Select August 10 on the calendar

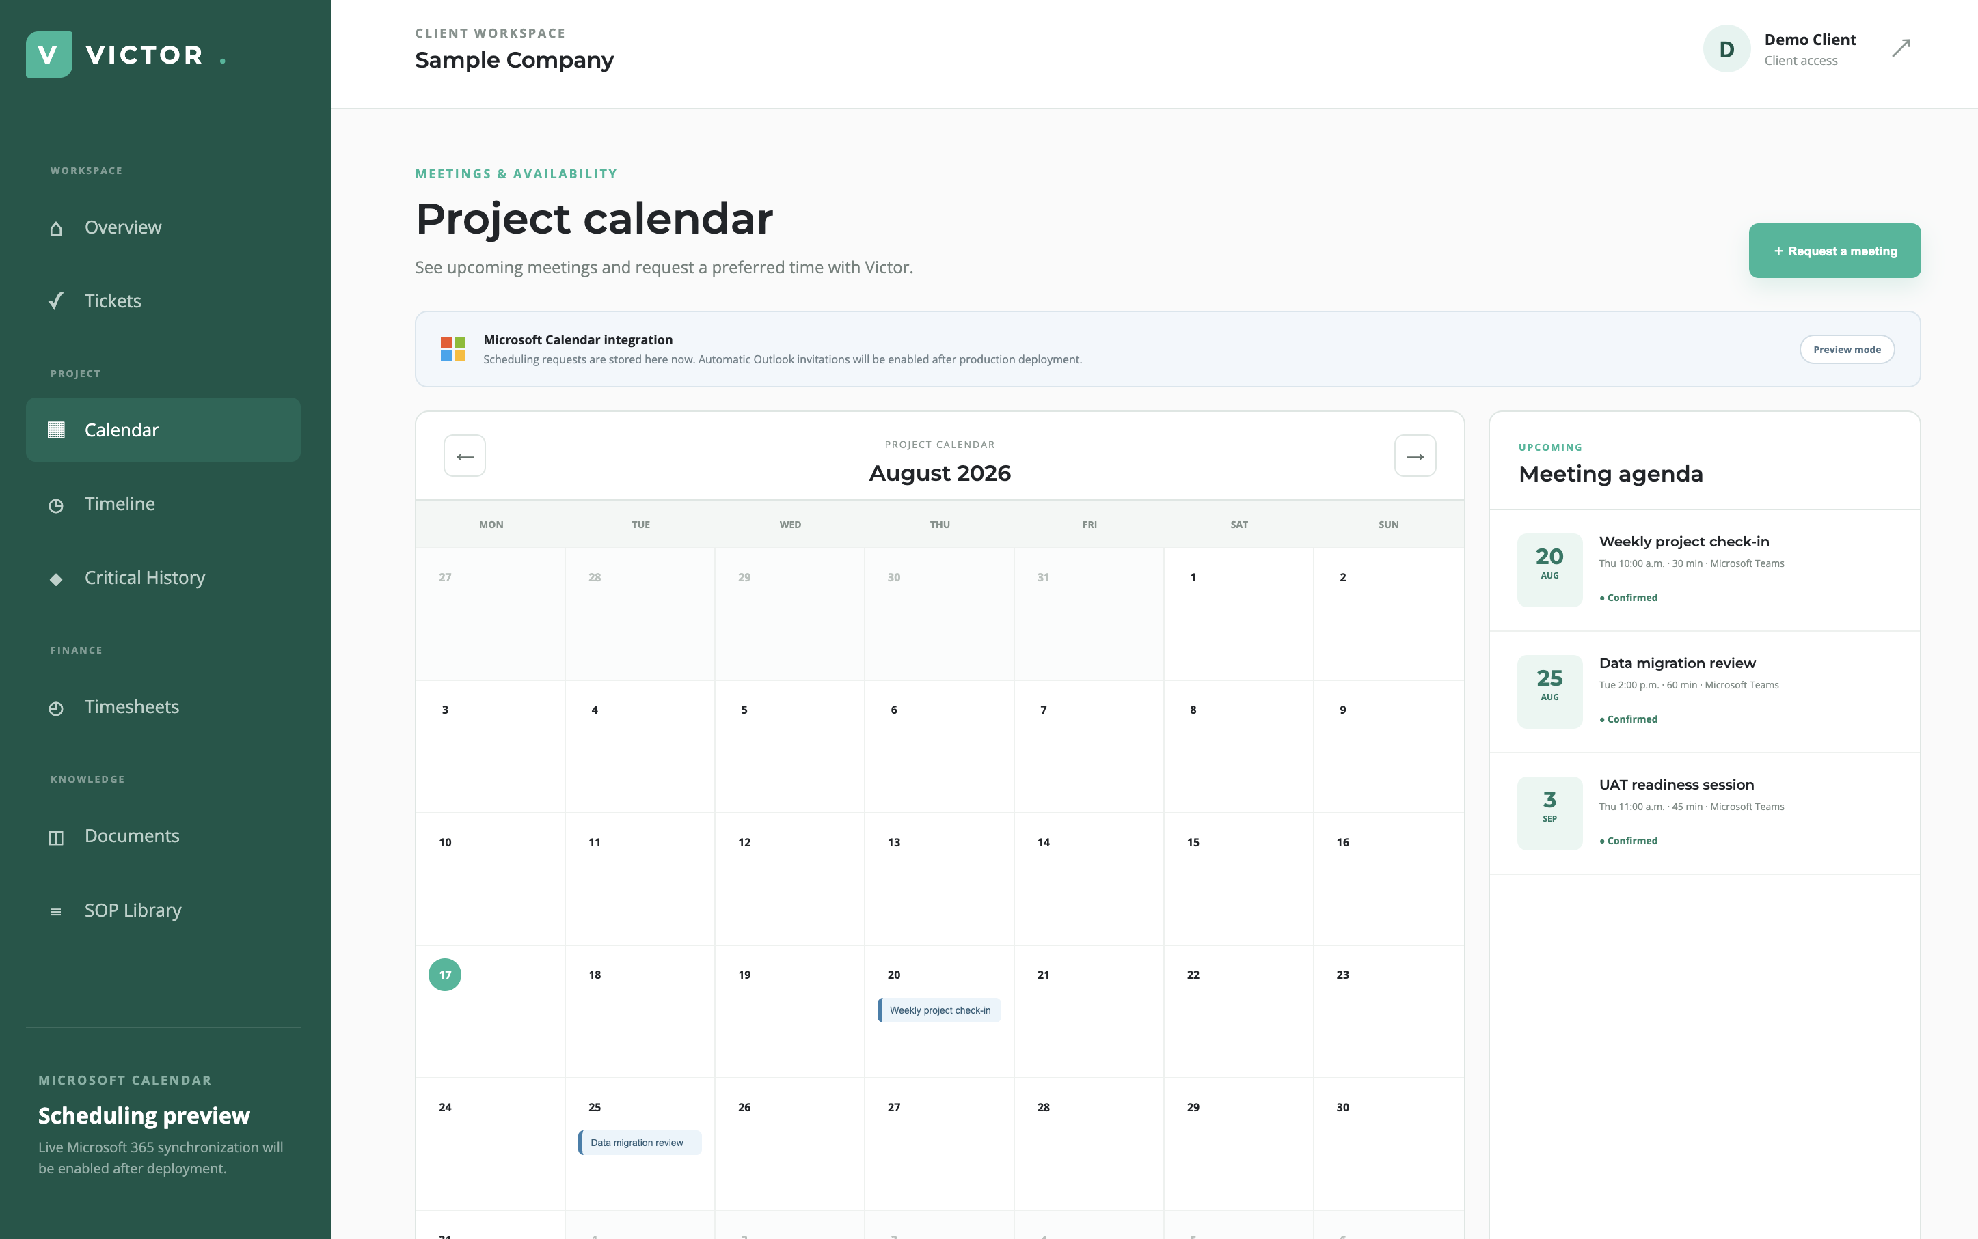[491, 879]
